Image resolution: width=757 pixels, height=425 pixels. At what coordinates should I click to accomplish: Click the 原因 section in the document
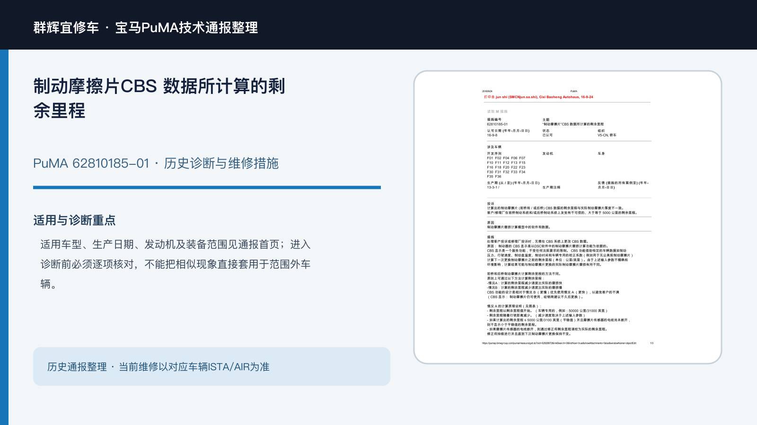click(x=519, y=225)
